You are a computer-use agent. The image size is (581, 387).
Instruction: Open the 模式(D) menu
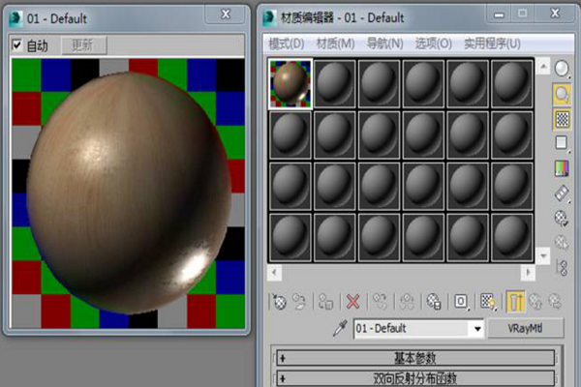pyautogui.click(x=286, y=44)
